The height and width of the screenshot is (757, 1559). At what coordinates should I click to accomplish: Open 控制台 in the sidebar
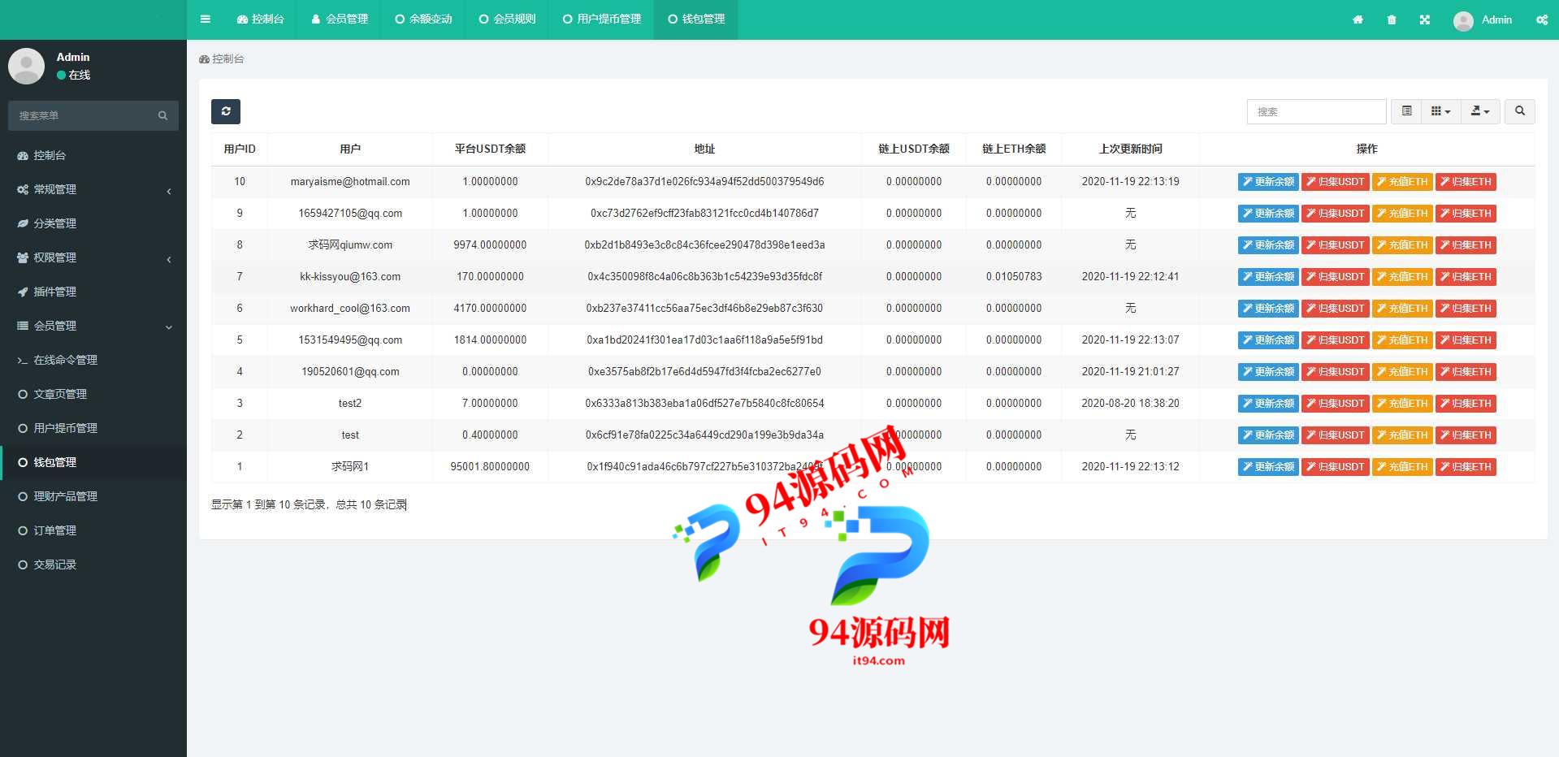pyautogui.click(x=93, y=155)
